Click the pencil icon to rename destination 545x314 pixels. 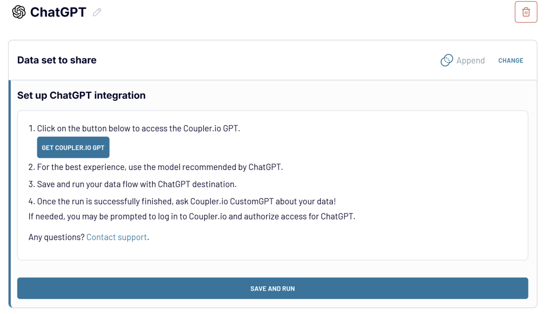pos(97,12)
